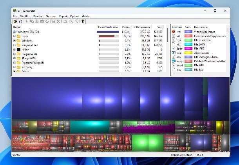Select the magenta .jpeg color swatch
This screenshot has width=239, height=165.
[188, 49]
